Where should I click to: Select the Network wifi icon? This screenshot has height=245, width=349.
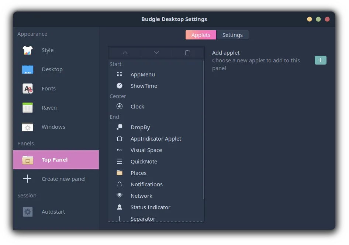click(120, 196)
